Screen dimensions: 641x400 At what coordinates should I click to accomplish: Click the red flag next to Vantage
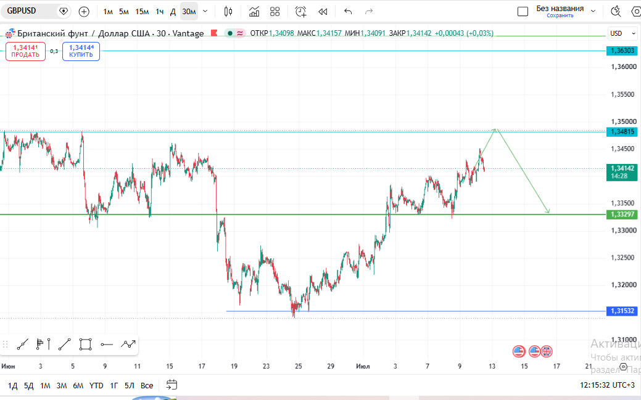coord(214,33)
